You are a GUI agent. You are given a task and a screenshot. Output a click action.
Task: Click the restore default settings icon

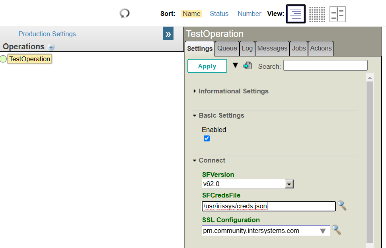coord(248,66)
